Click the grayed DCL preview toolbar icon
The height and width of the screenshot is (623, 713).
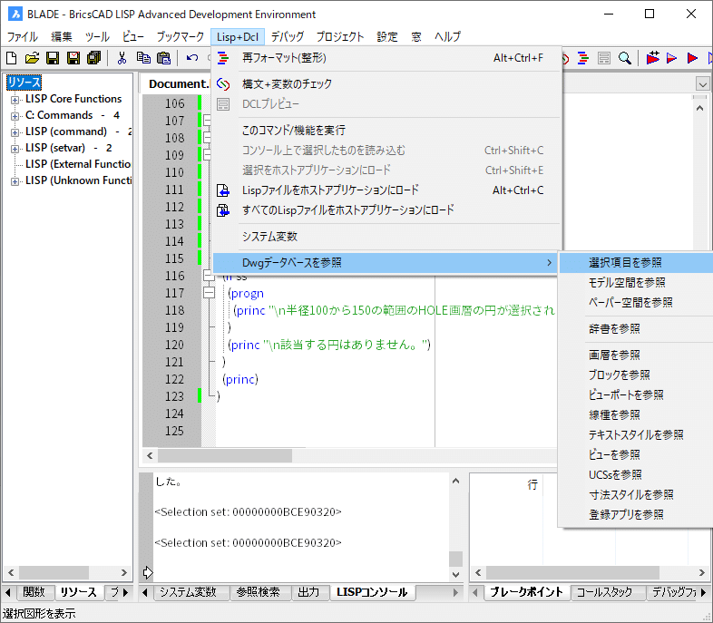tap(604, 58)
